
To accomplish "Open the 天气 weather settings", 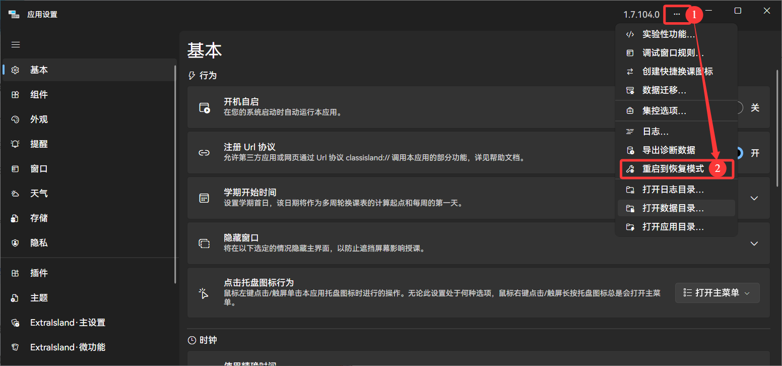I will pos(39,193).
